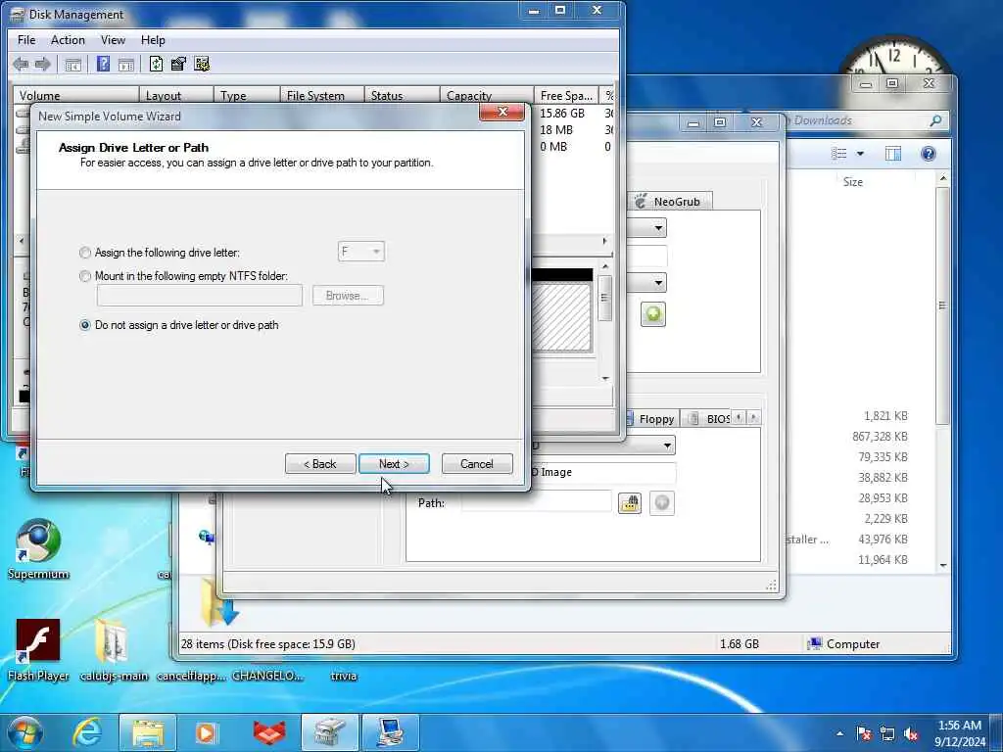Open Supermium desktop shortcut
This screenshot has width=1003, height=752.
(x=38, y=550)
